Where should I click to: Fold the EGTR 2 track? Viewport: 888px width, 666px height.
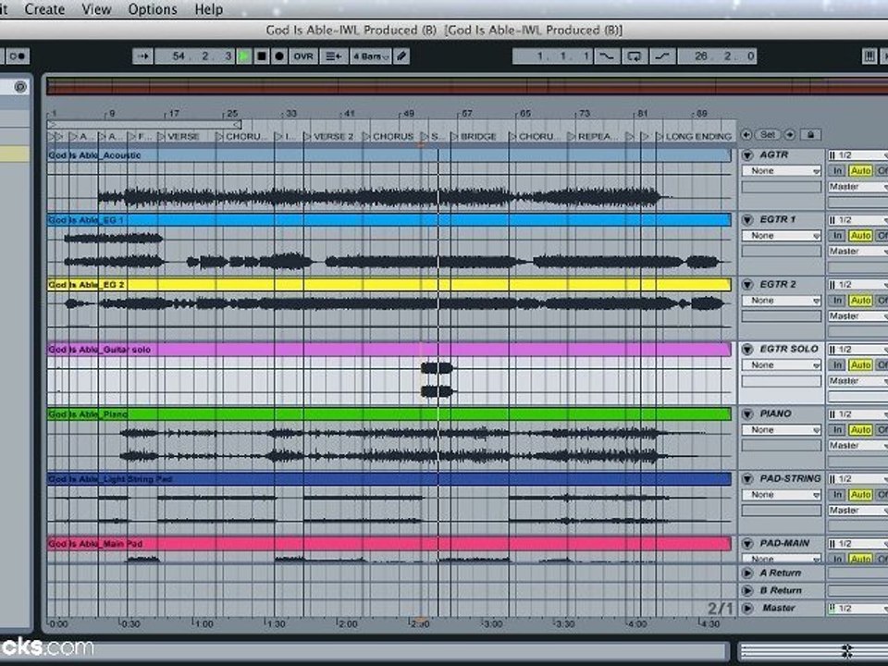(747, 284)
